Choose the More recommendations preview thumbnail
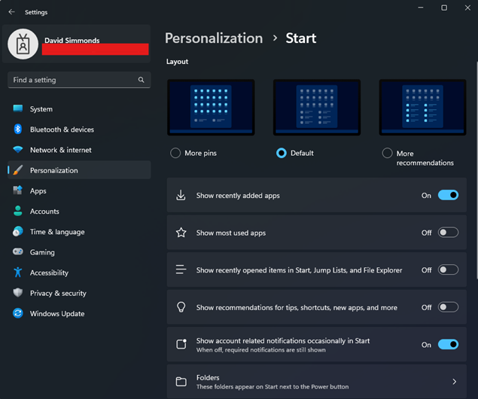This screenshot has width=478, height=399. [422, 108]
